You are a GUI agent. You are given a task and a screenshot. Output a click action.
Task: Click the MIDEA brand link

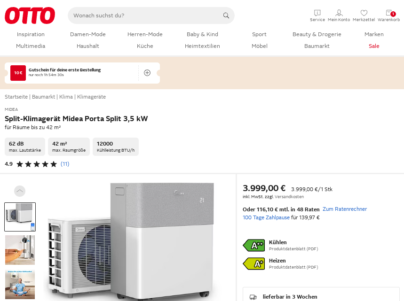[x=11, y=109]
